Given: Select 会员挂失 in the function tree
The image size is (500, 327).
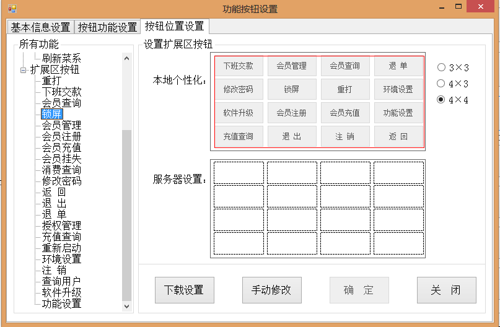Looking at the screenshot, I should click(x=61, y=159).
